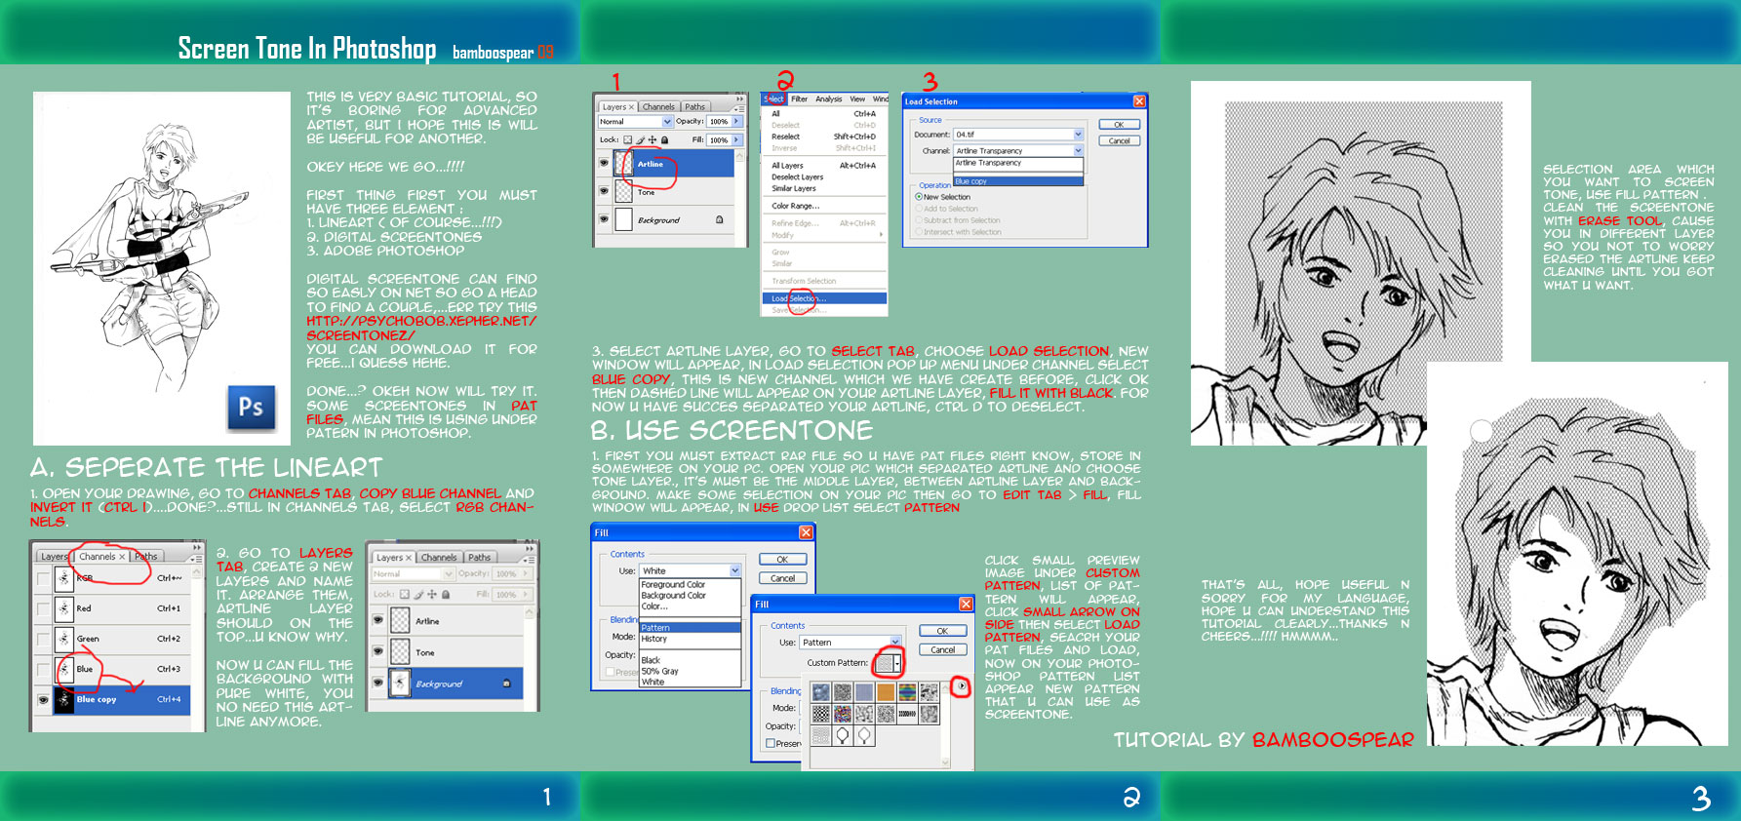
Task: Collapse Artline-selected Layers panel via double-arrow icon
Action: tap(739, 98)
